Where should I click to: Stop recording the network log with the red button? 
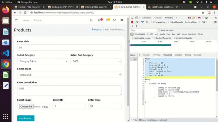(132, 22)
